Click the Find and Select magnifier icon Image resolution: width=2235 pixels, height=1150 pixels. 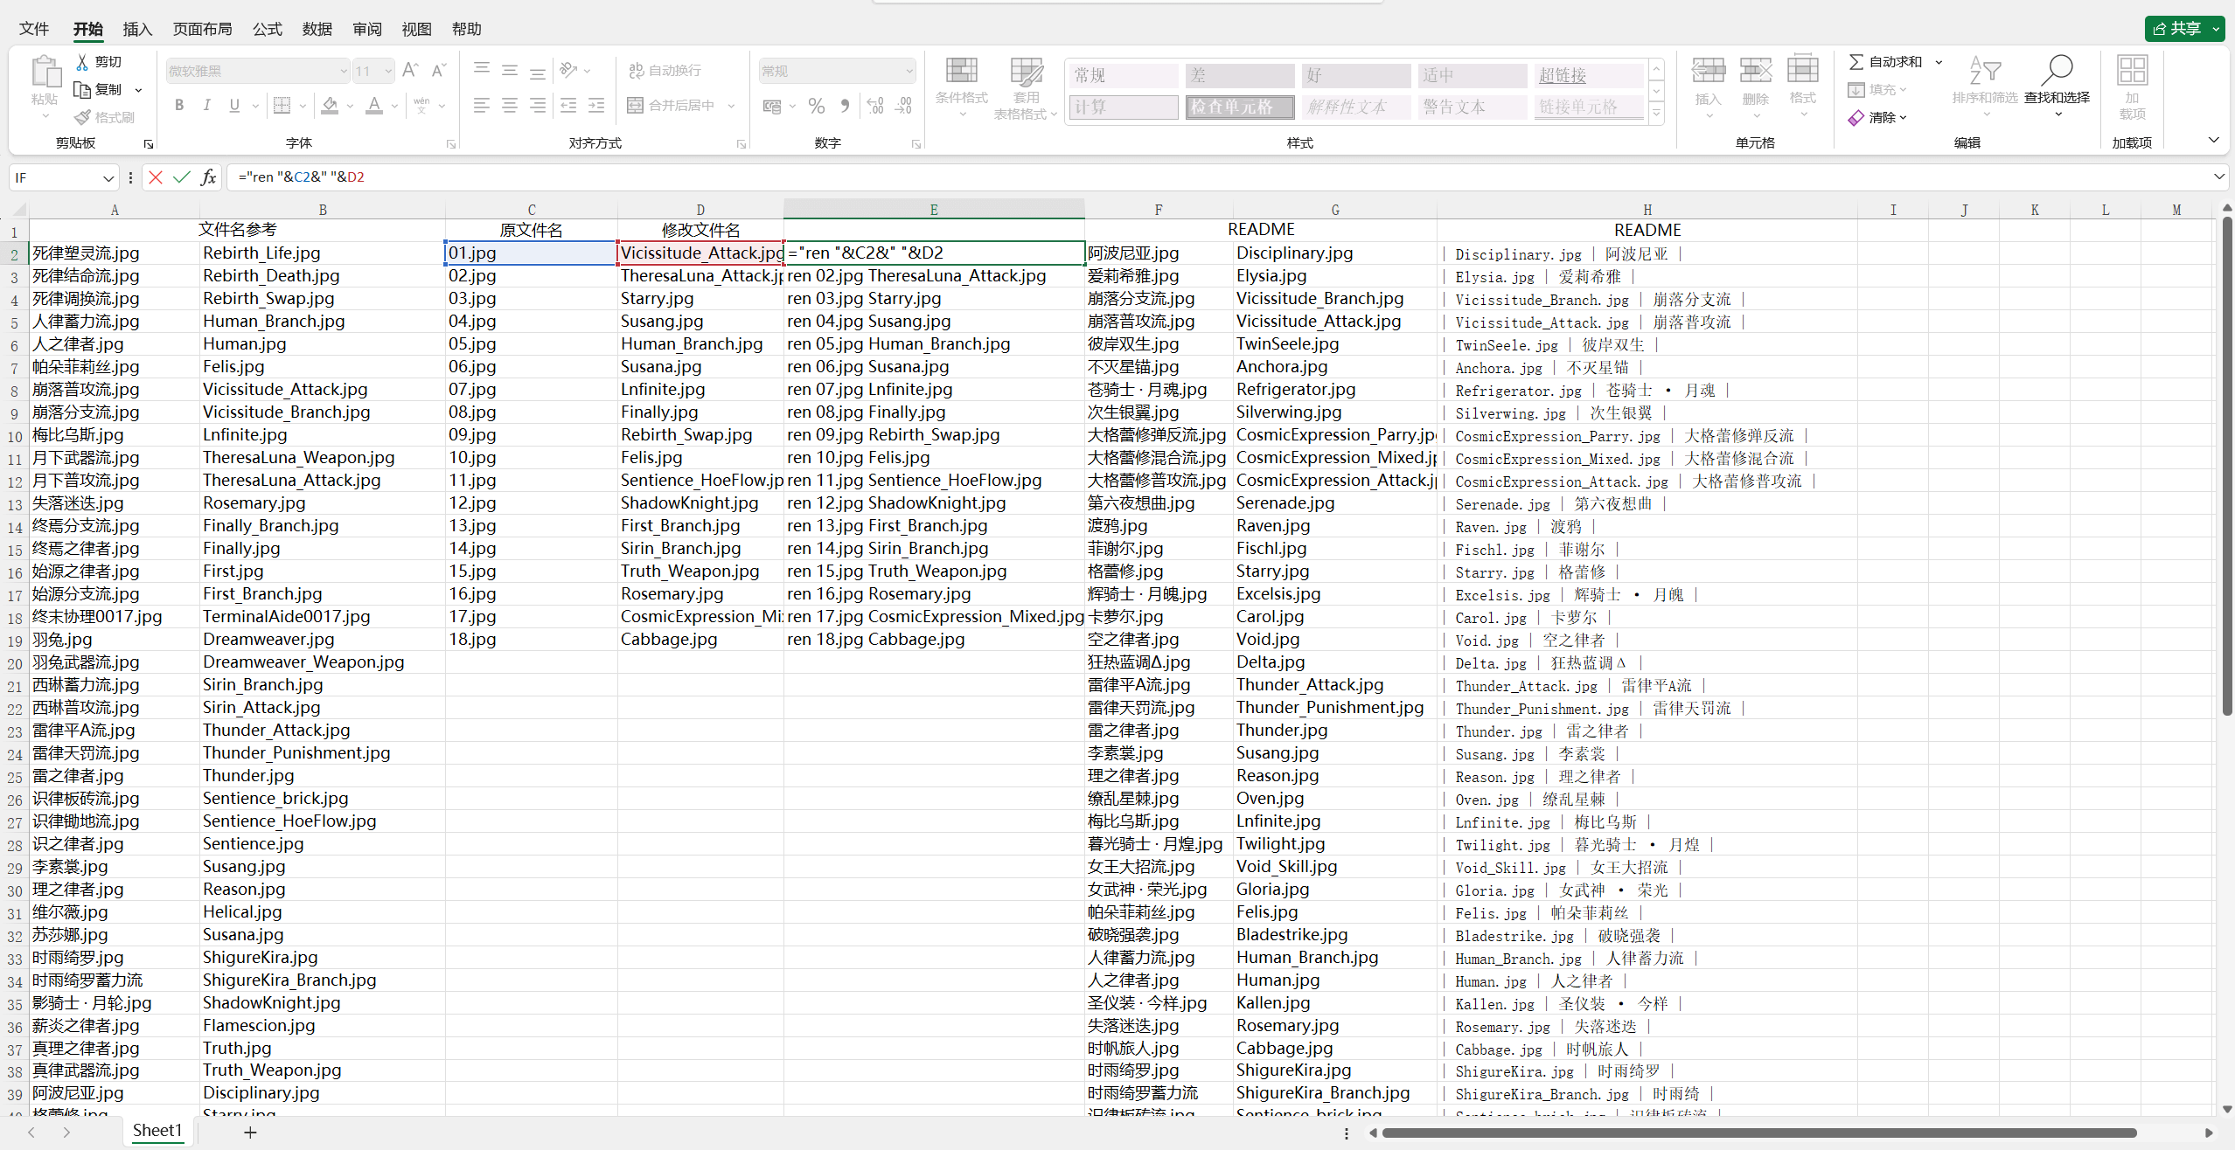coord(2057,71)
